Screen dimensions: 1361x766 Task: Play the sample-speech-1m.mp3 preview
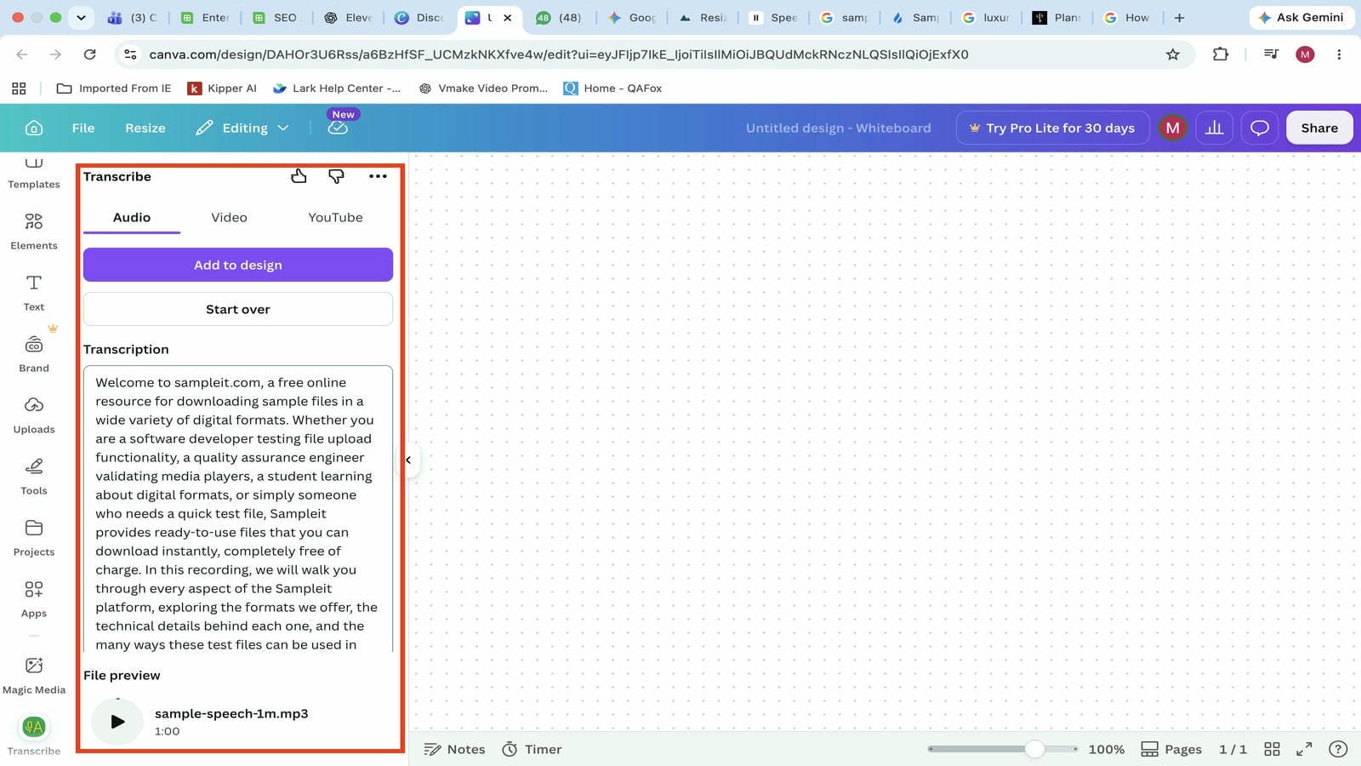pos(117,721)
